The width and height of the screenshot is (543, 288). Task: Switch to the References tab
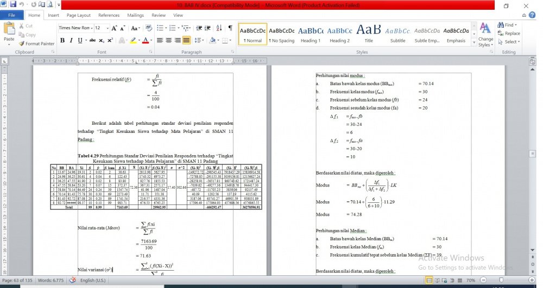tap(109, 15)
